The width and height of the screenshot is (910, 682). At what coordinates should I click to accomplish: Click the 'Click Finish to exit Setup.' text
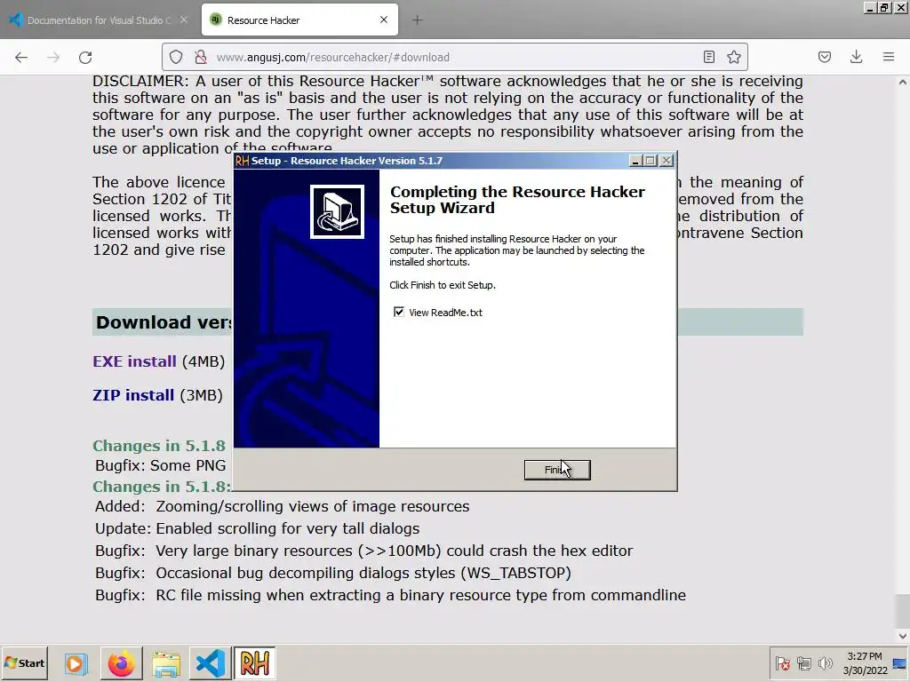pos(443,285)
